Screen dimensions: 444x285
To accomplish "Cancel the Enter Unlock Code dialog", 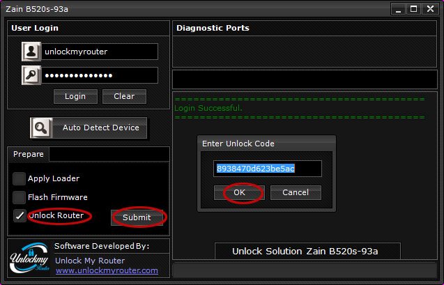I will point(296,192).
